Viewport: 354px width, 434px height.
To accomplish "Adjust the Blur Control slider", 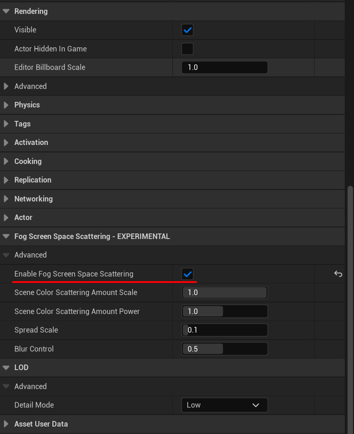I will 224,349.
